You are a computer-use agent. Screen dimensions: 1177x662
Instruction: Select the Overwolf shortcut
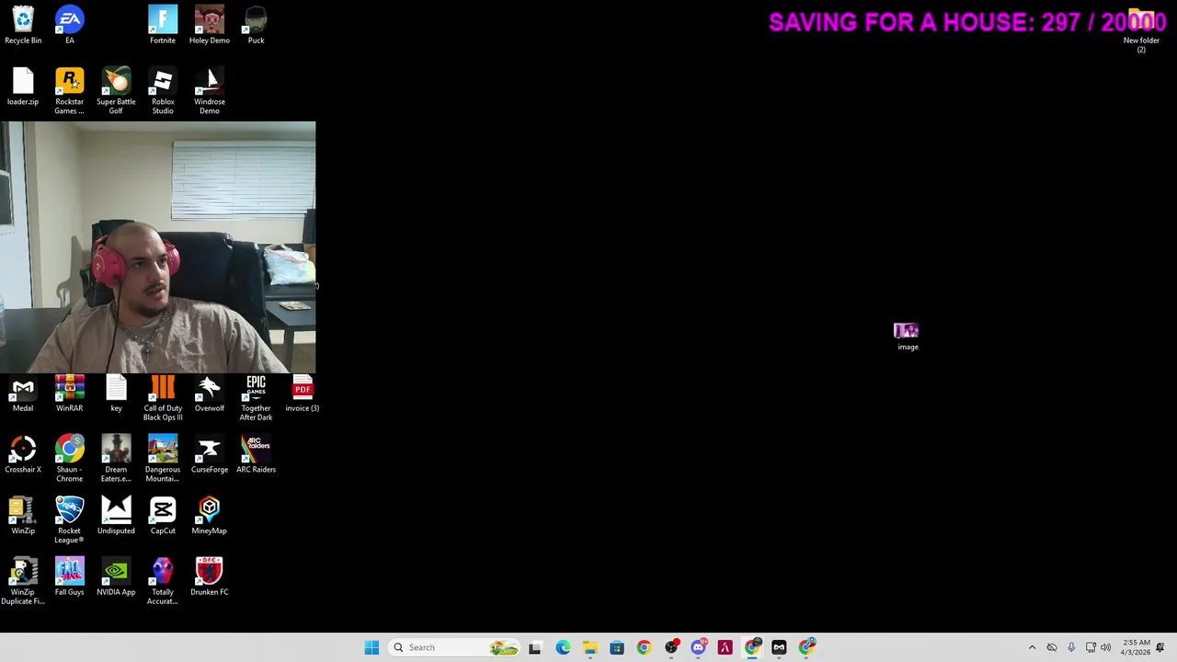210,394
